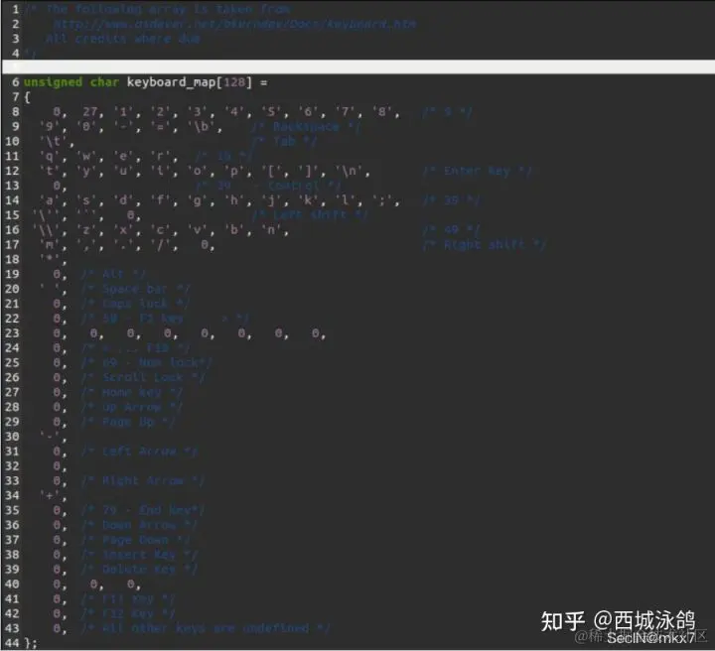Click the 'Down Arrow' comment on line 36
Image resolution: width=715 pixels, height=651 pixels.
pos(139,525)
